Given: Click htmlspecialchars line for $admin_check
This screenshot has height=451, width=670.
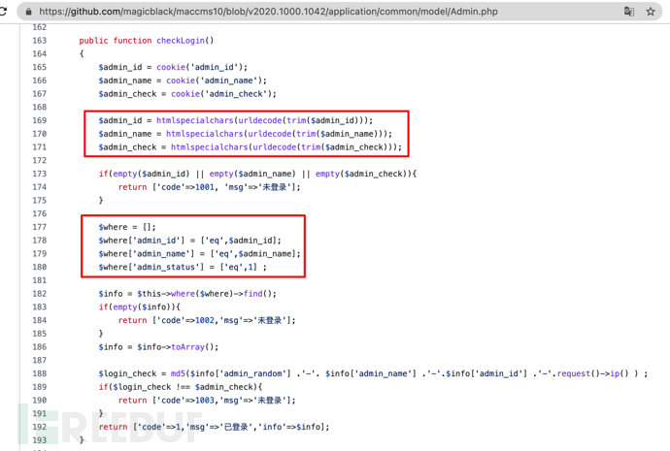Looking at the screenshot, I should pyautogui.click(x=250, y=146).
